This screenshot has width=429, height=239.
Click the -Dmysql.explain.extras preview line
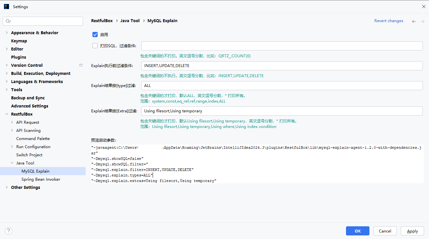click(x=154, y=181)
